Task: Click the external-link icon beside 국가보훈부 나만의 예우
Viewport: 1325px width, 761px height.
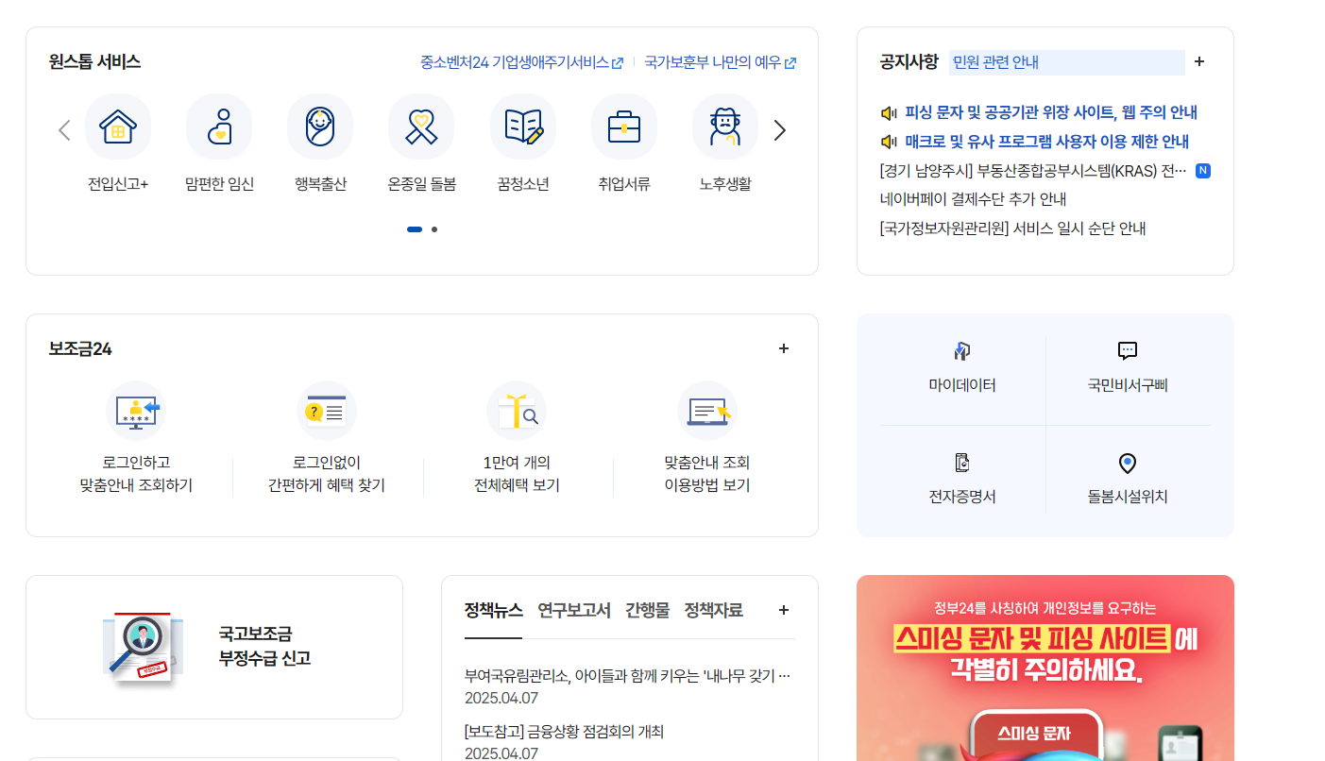Action: point(790,63)
